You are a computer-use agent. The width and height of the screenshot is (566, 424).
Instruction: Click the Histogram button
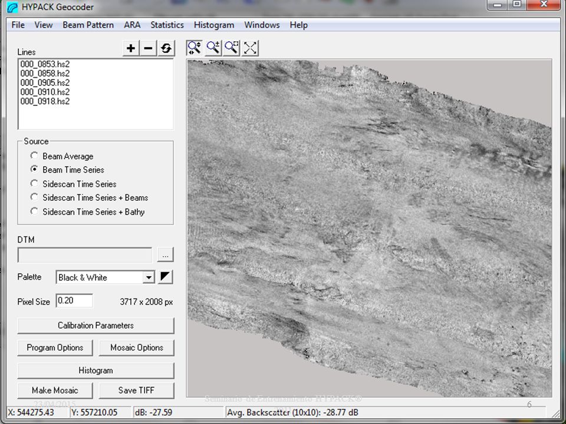click(x=96, y=370)
